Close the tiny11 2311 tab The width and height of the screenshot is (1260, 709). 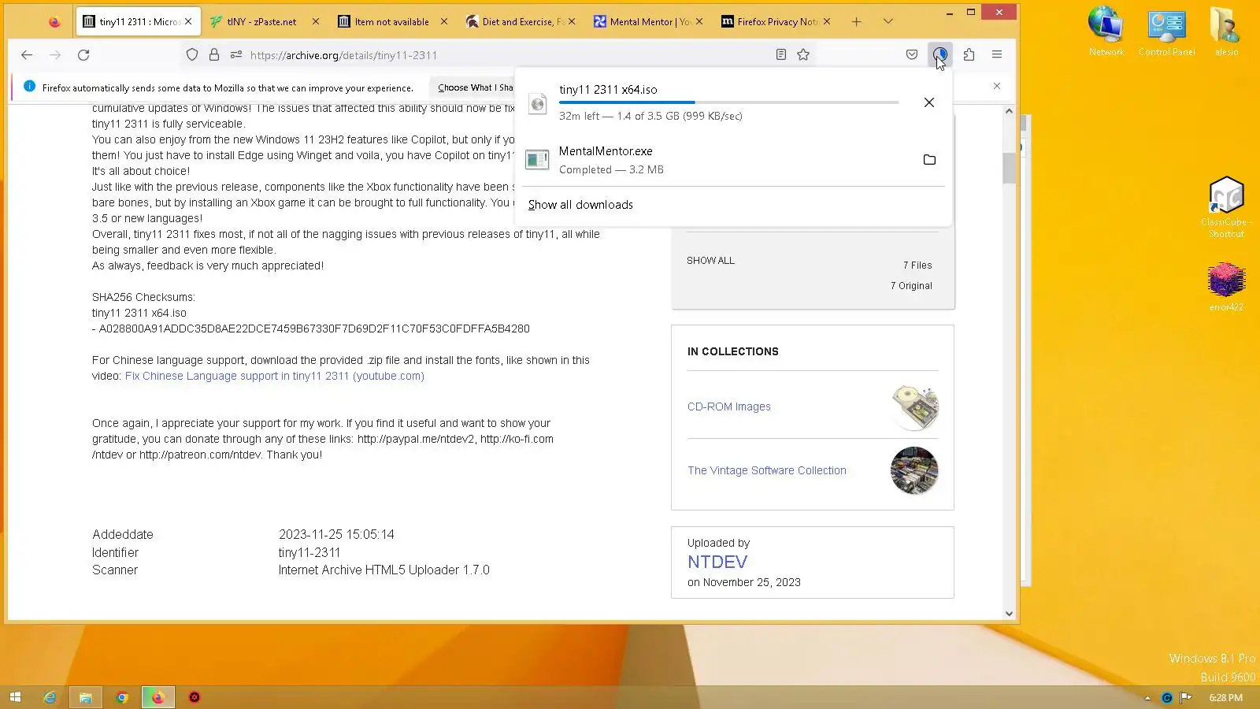188,22
